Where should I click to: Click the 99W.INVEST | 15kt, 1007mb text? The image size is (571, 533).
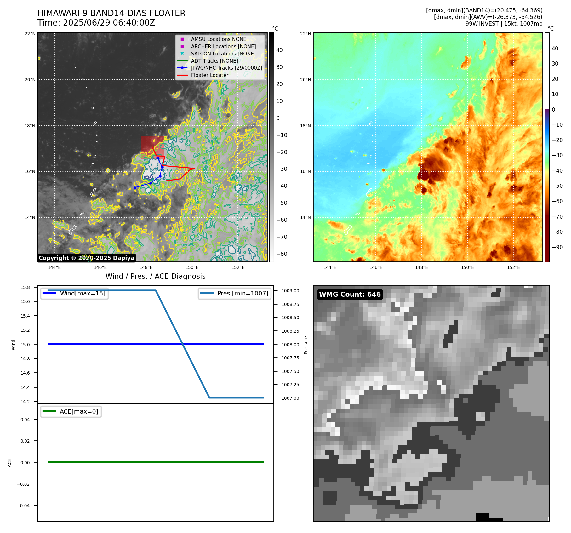click(504, 24)
